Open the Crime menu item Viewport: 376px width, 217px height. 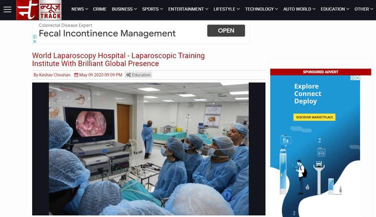(x=100, y=9)
